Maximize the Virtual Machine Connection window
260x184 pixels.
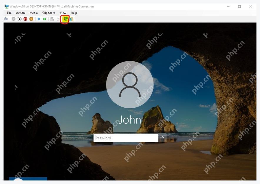[239, 6]
